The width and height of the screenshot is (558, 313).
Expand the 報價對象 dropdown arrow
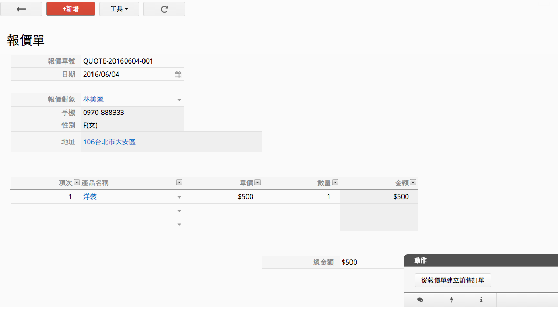click(x=179, y=100)
